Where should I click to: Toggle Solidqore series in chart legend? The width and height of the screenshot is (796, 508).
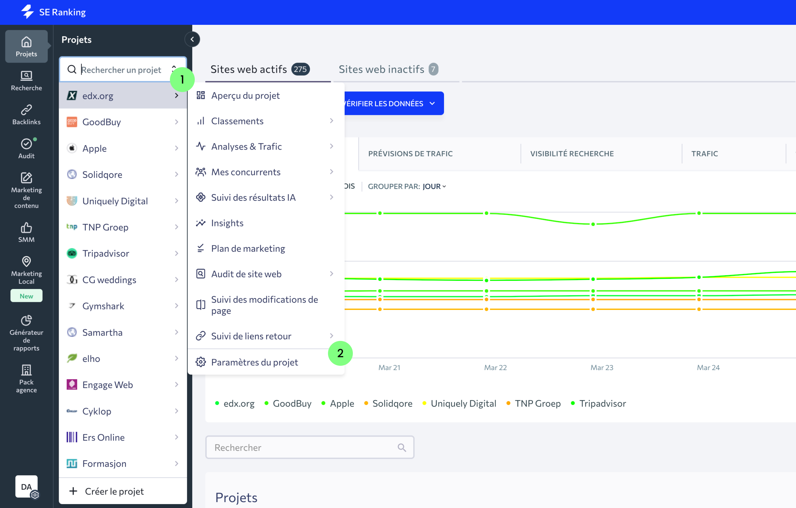pos(388,403)
